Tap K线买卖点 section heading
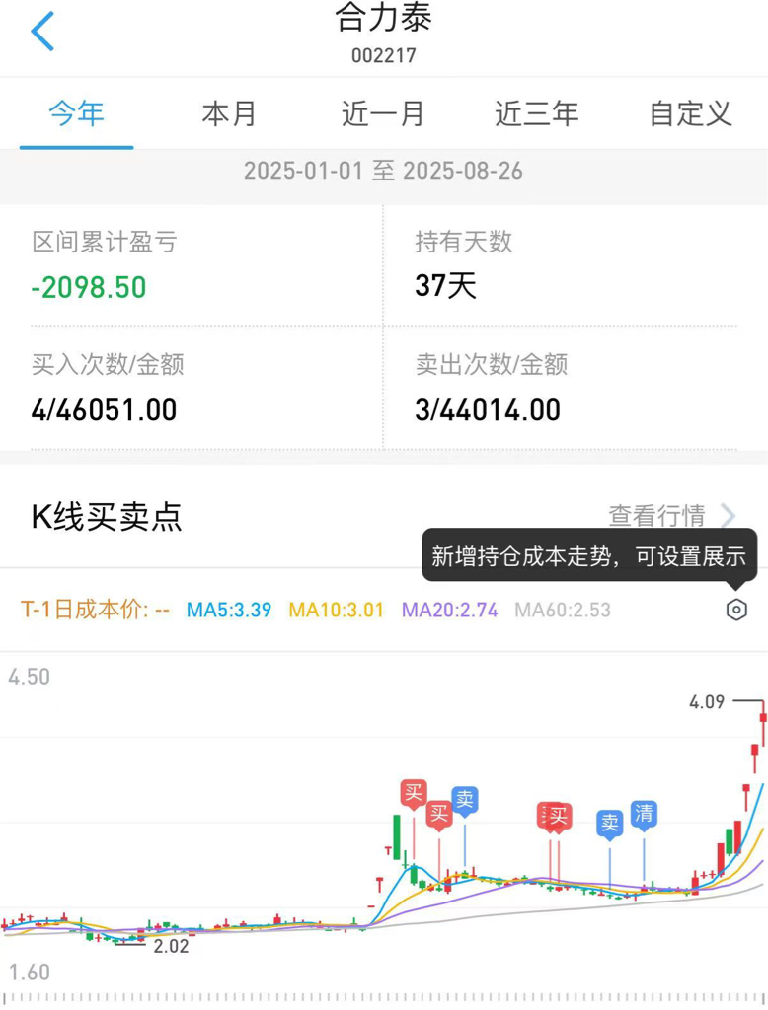Viewport: 768px width, 1010px height. [x=107, y=517]
